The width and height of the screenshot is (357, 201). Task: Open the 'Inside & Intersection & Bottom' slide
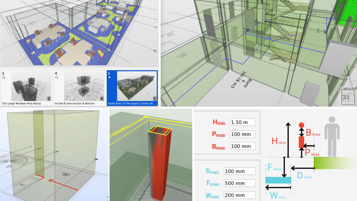coord(79,88)
